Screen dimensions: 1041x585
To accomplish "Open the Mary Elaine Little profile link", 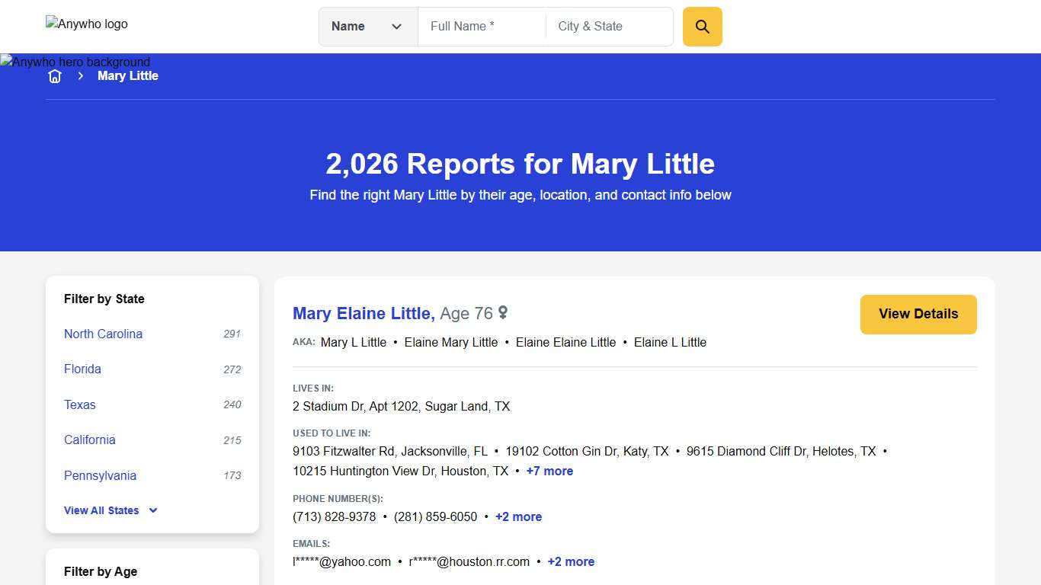I will [363, 313].
